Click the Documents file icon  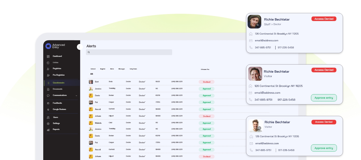click(x=48, y=89)
